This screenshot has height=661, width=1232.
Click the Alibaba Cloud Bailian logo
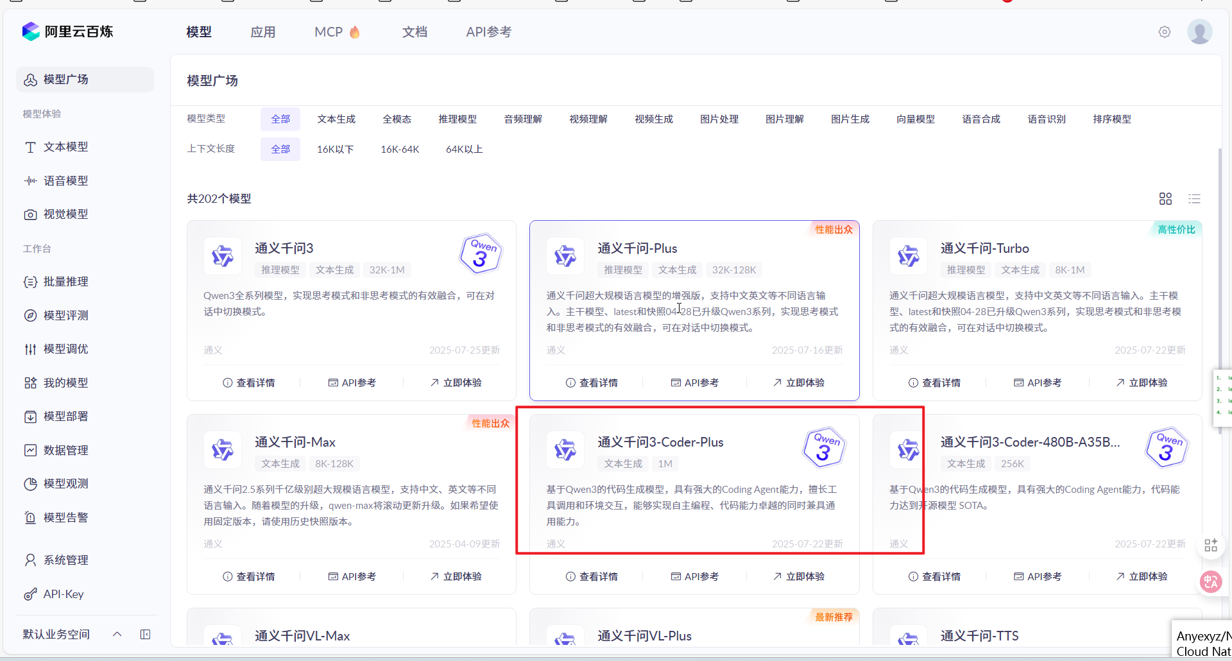(67, 31)
